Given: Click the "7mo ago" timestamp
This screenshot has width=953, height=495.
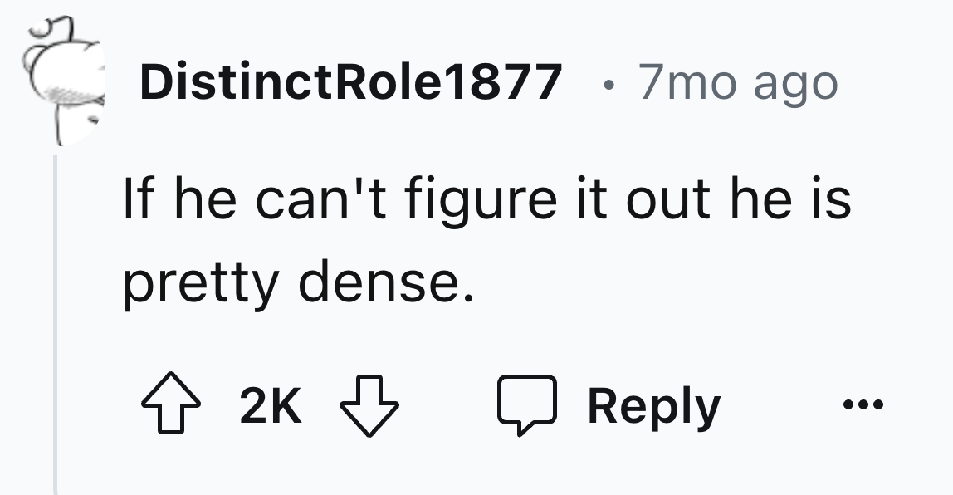Looking at the screenshot, I should (737, 82).
